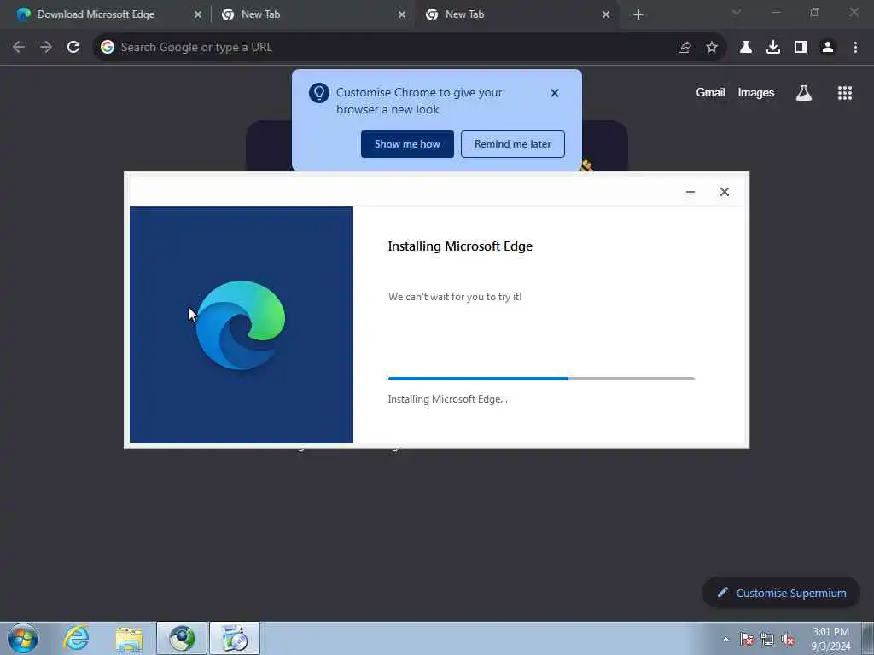Open Windows Explorer from the taskbar

pyautogui.click(x=130, y=639)
